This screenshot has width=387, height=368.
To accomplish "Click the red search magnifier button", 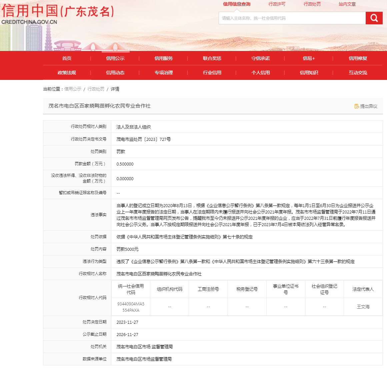I will (374, 18).
